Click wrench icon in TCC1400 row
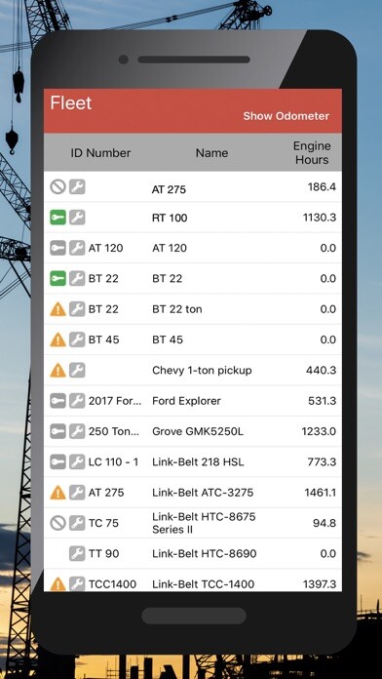 pos(77,583)
